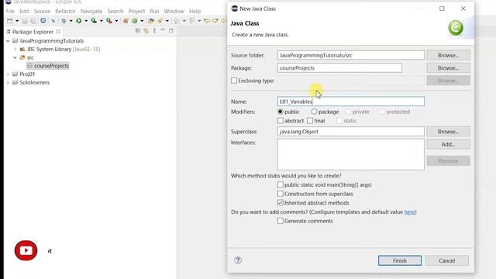Open the Project menu

(136, 11)
